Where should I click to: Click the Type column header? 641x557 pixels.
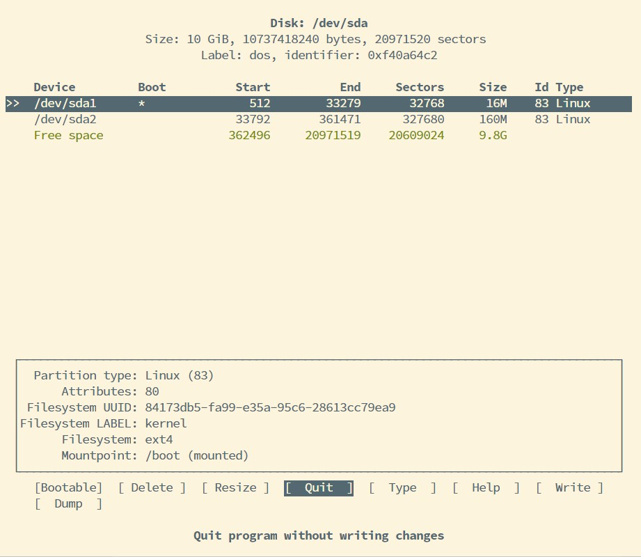[x=569, y=87]
